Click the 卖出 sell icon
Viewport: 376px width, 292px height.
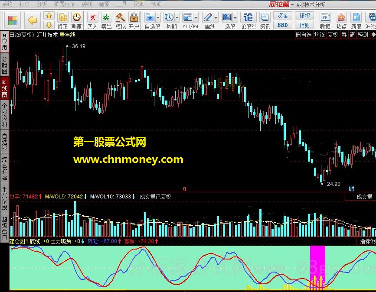click(106, 21)
